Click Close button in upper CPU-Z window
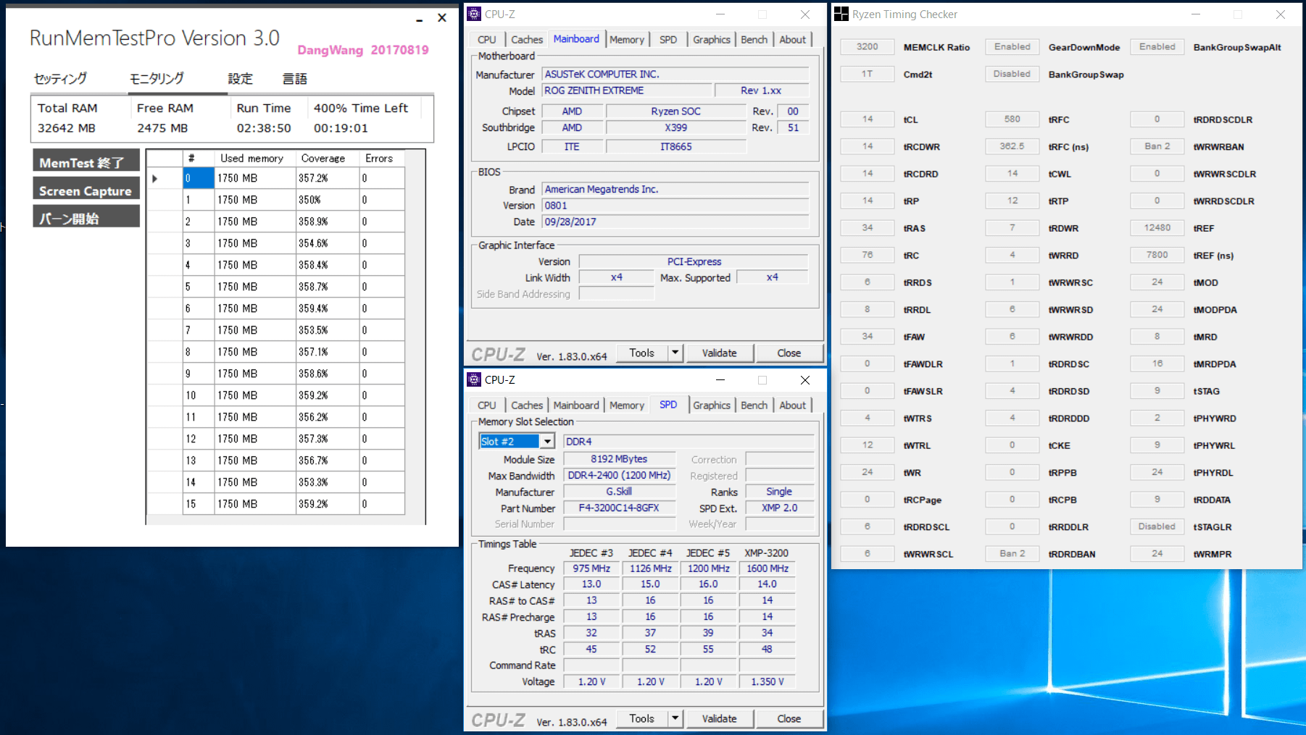 pyautogui.click(x=789, y=353)
